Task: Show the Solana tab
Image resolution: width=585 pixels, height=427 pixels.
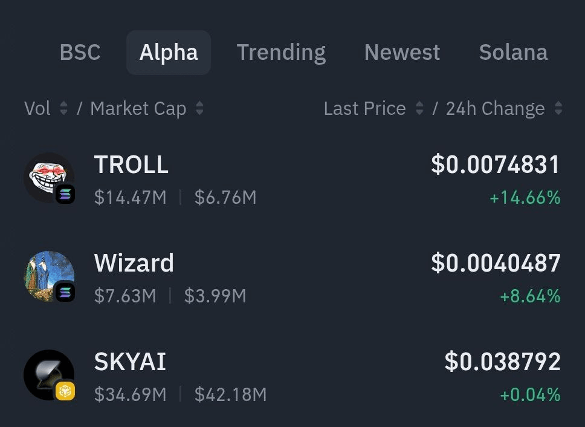Action: (x=513, y=53)
